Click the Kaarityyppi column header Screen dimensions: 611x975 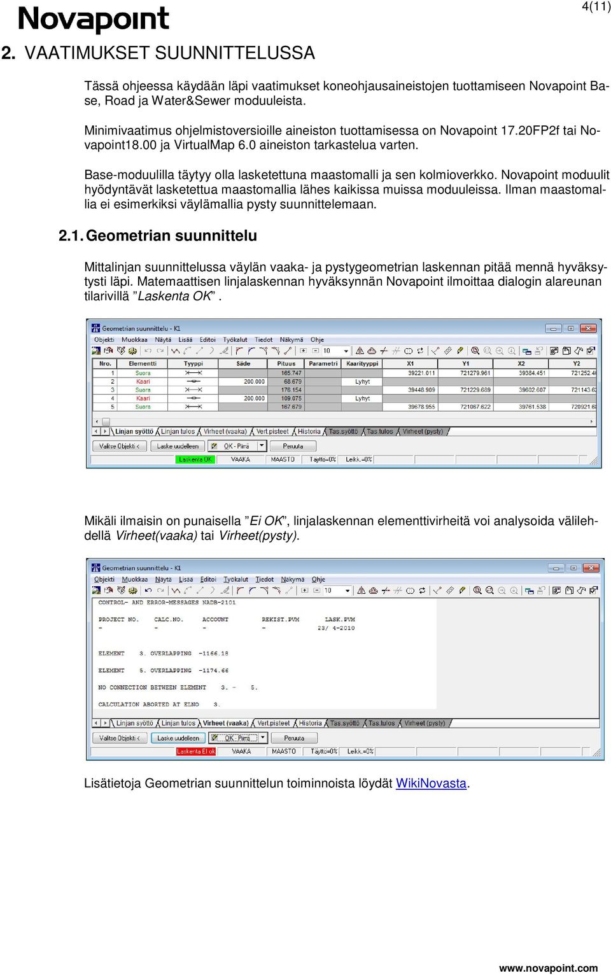click(362, 363)
